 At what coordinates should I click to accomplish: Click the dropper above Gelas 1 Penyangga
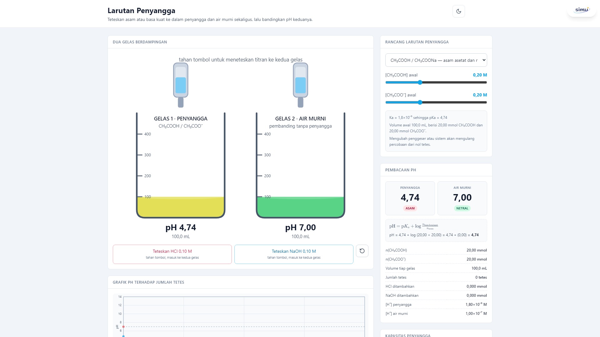pyautogui.click(x=181, y=85)
